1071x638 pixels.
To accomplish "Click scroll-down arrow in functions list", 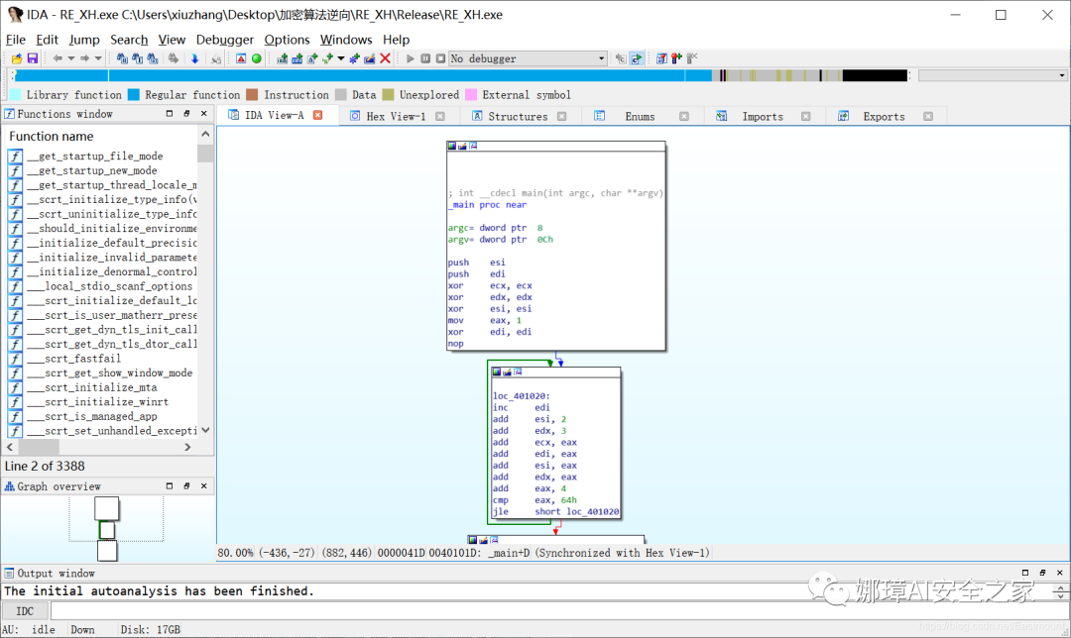I will coord(205,431).
